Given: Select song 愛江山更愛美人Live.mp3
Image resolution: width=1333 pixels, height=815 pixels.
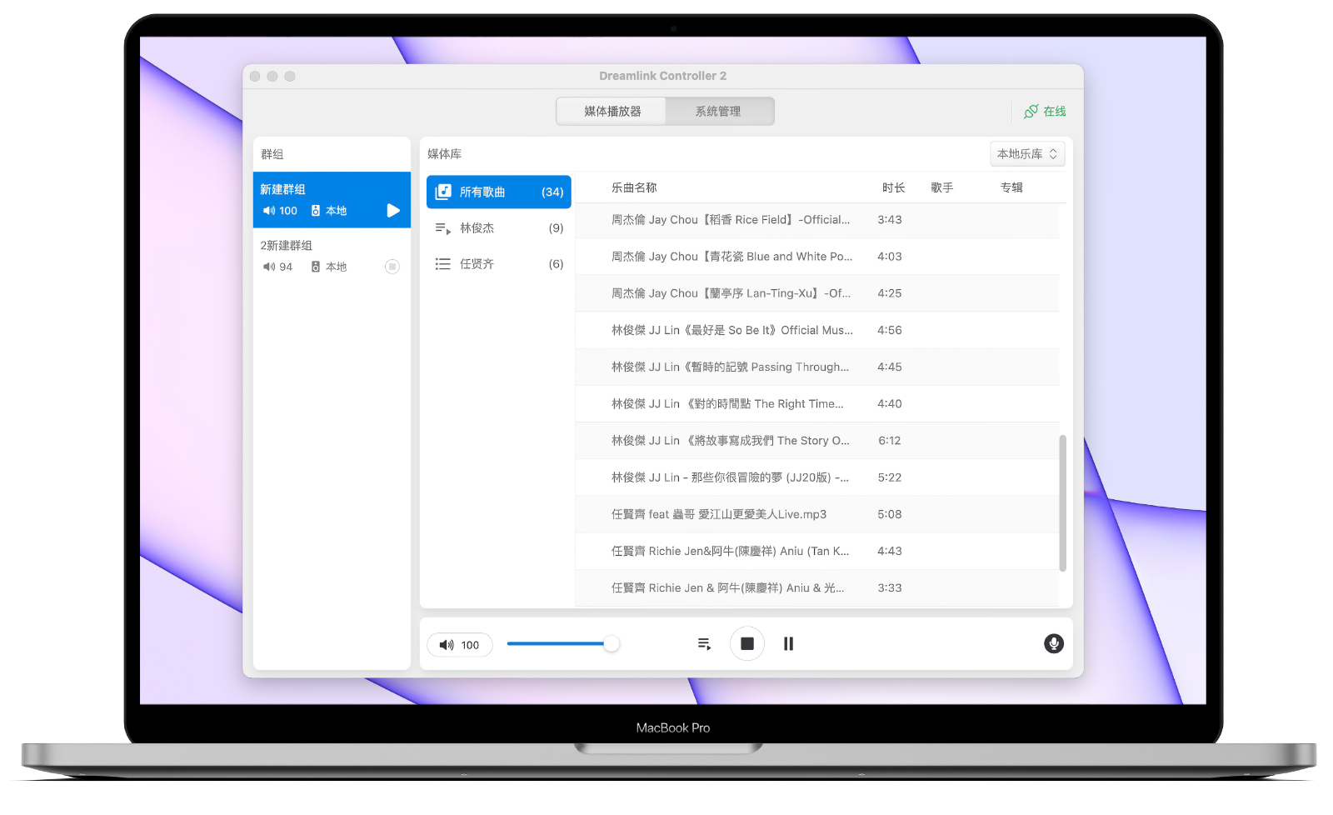Looking at the screenshot, I should [x=816, y=514].
